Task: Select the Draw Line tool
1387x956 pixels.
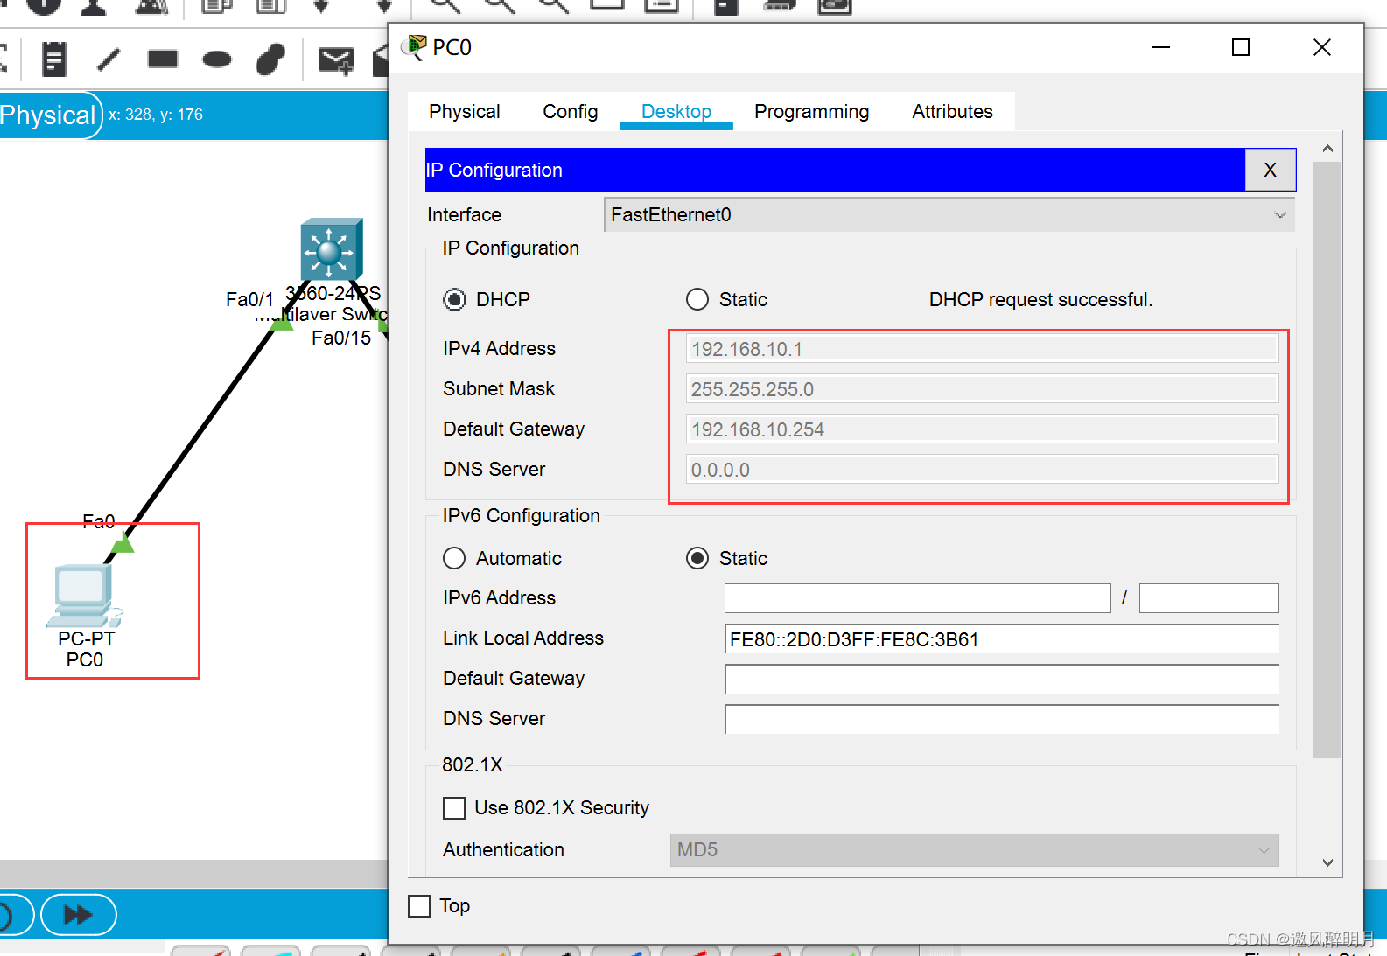Action: pyautogui.click(x=109, y=59)
